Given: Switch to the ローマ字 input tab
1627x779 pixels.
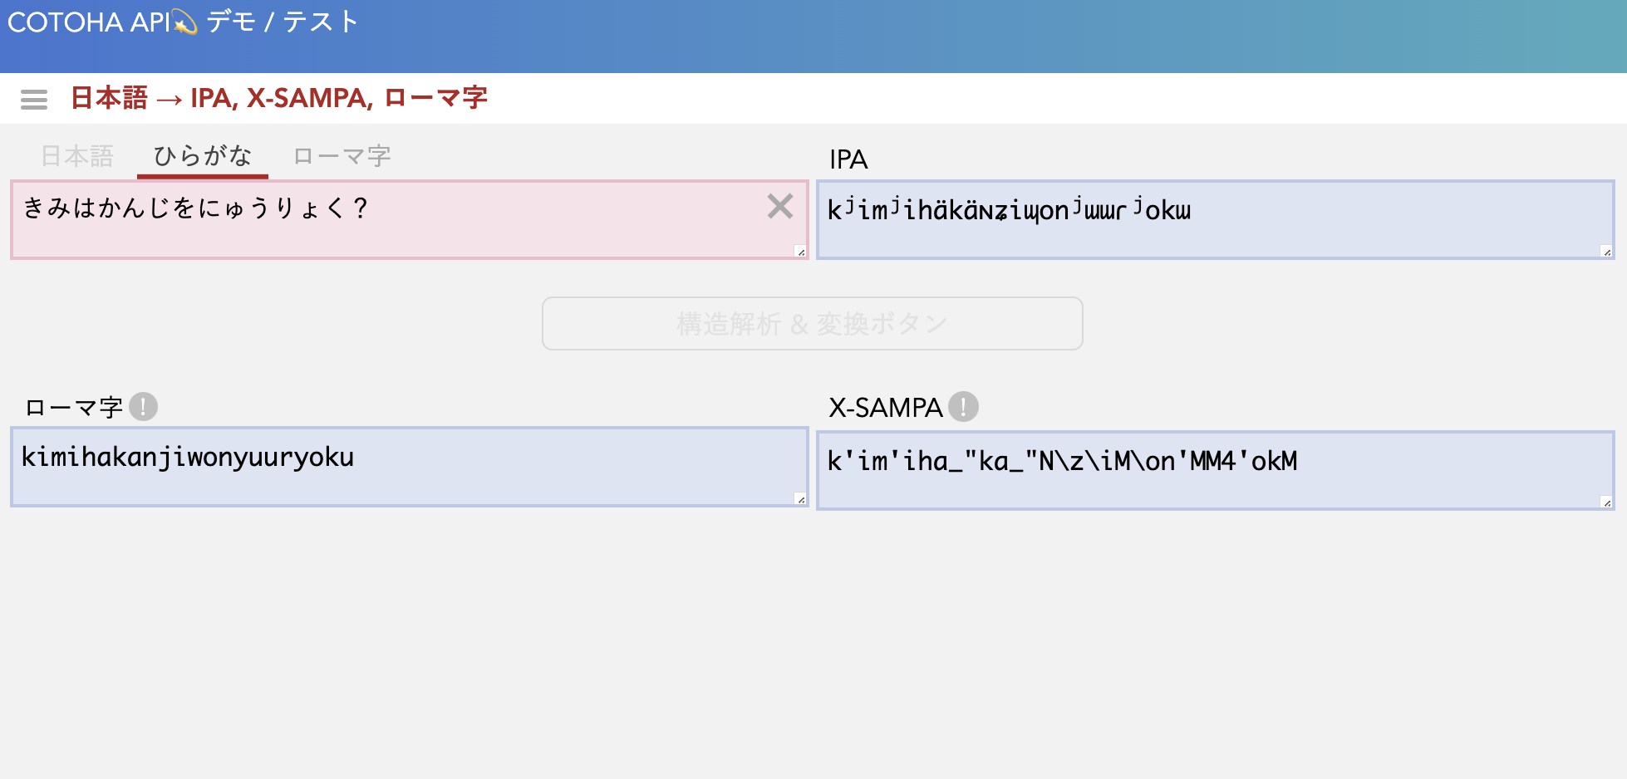Looking at the screenshot, I should tap(342, 155).
